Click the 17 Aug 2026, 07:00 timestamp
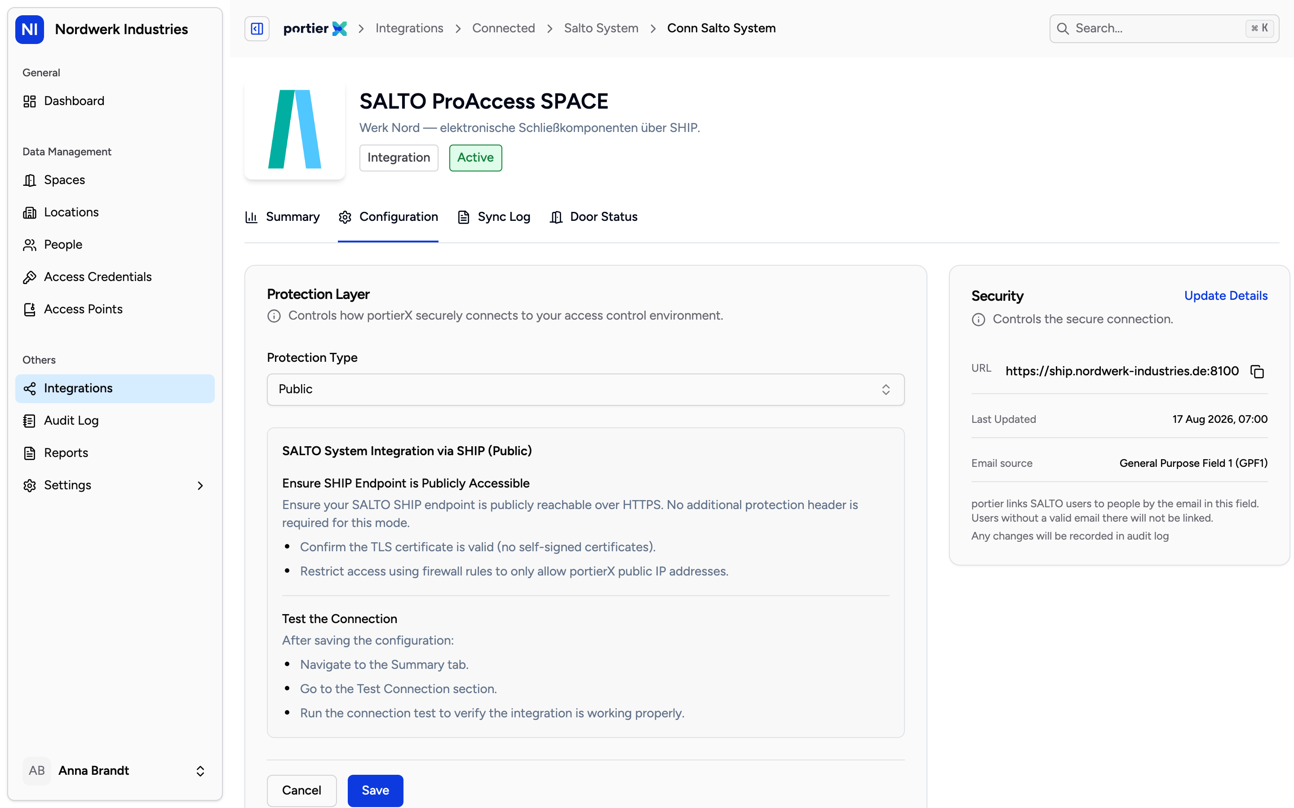1294x808 pixels. tap(1220, 420)
